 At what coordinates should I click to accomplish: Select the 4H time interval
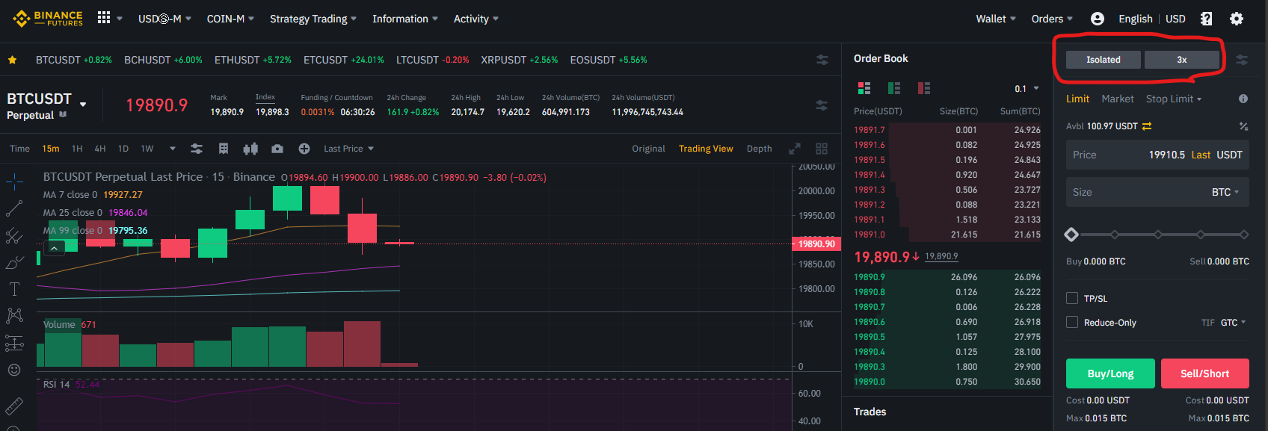pos(100,149)
